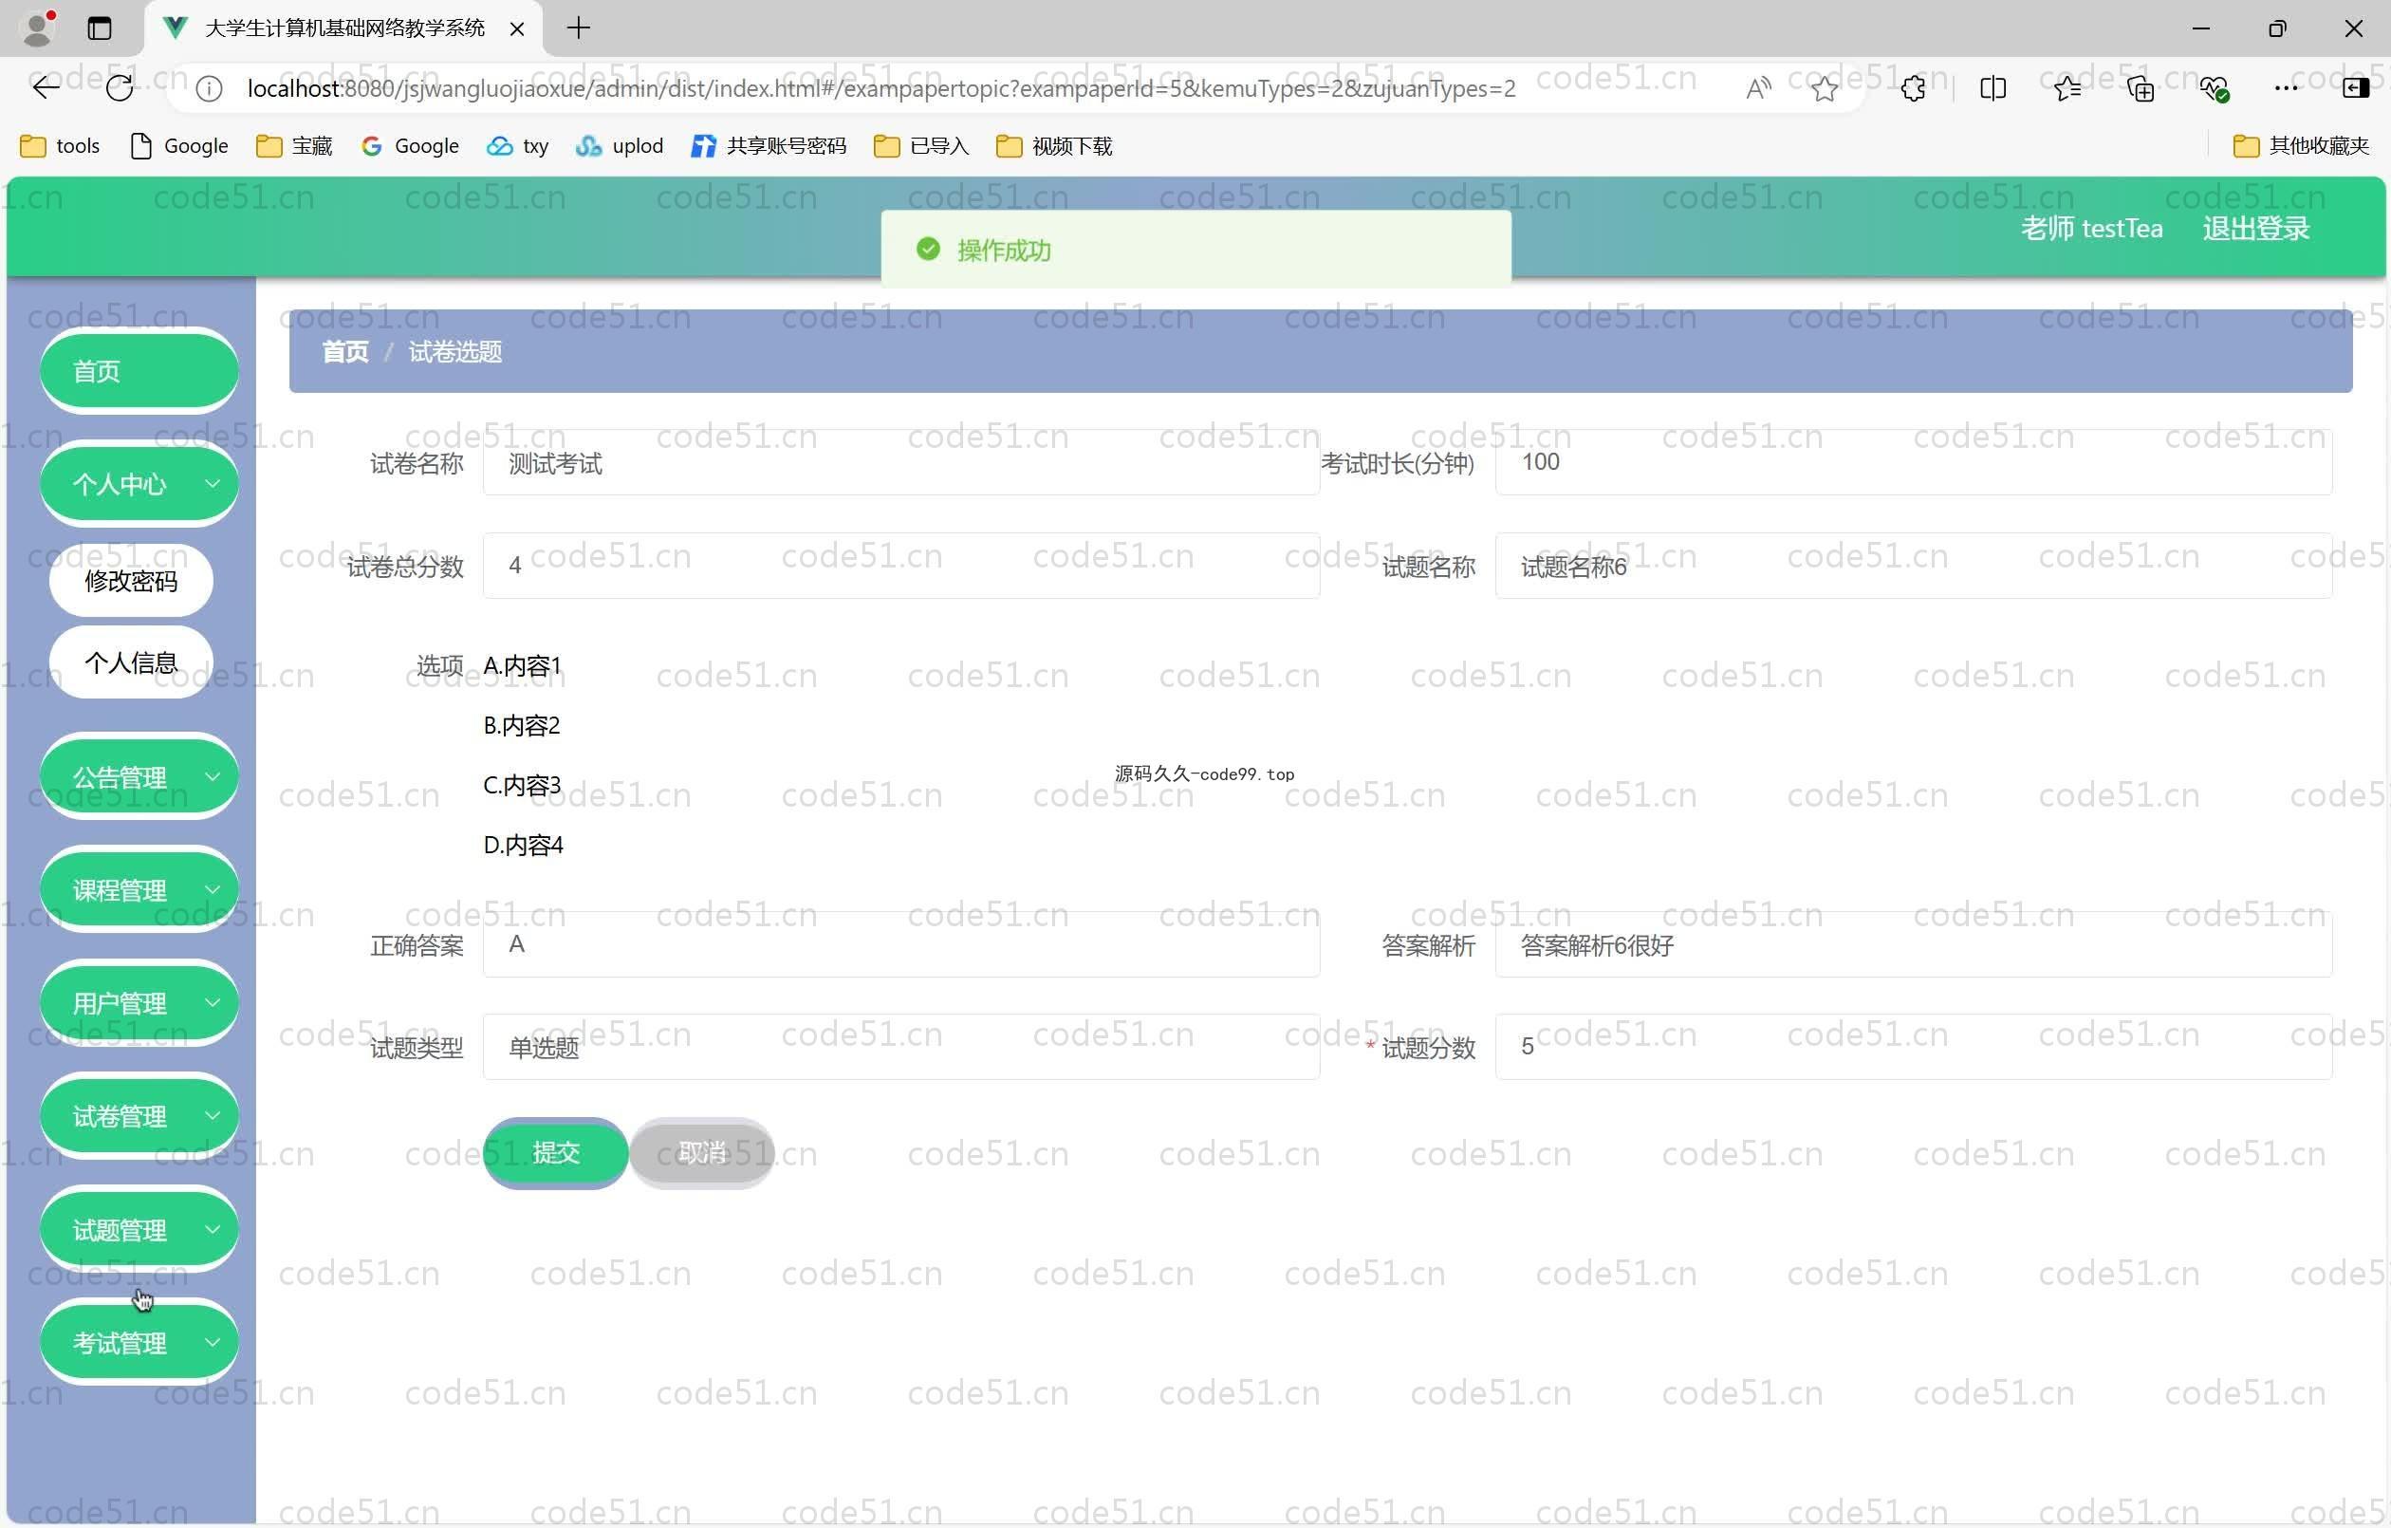Expand the 课程管理 menu
The image size is (2391, 1528).
pos(139,890)
